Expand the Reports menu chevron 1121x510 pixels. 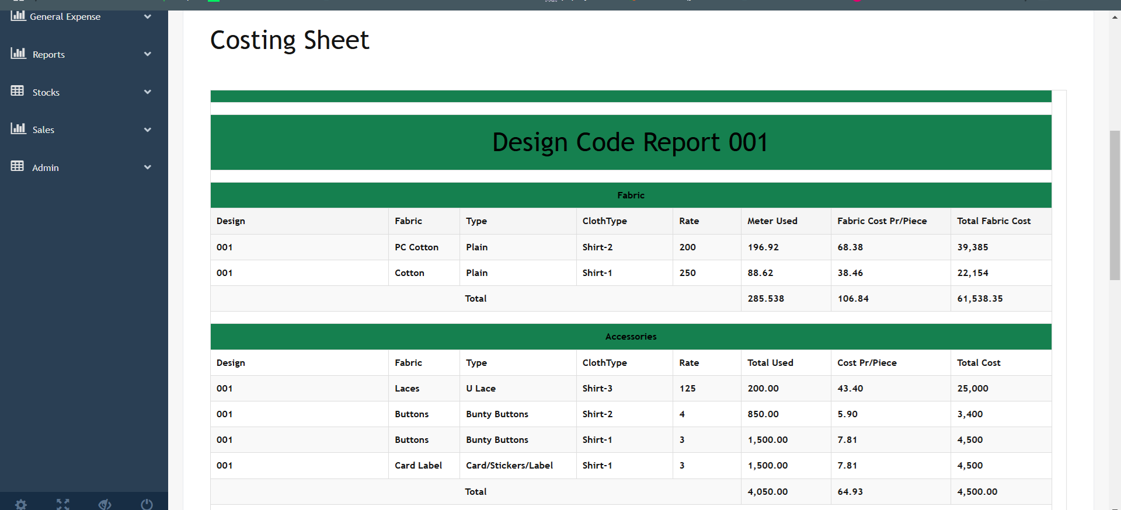tap(148, 54)
